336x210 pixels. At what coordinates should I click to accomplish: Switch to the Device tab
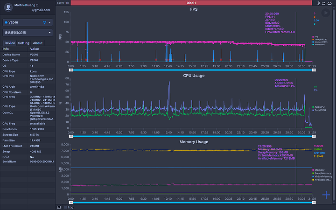tap(10, 43)
